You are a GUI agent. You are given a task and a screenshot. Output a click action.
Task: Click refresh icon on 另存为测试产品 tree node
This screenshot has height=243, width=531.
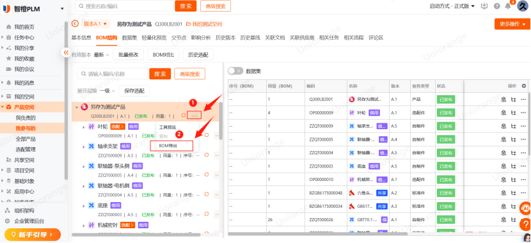click(x=184, y=115)
